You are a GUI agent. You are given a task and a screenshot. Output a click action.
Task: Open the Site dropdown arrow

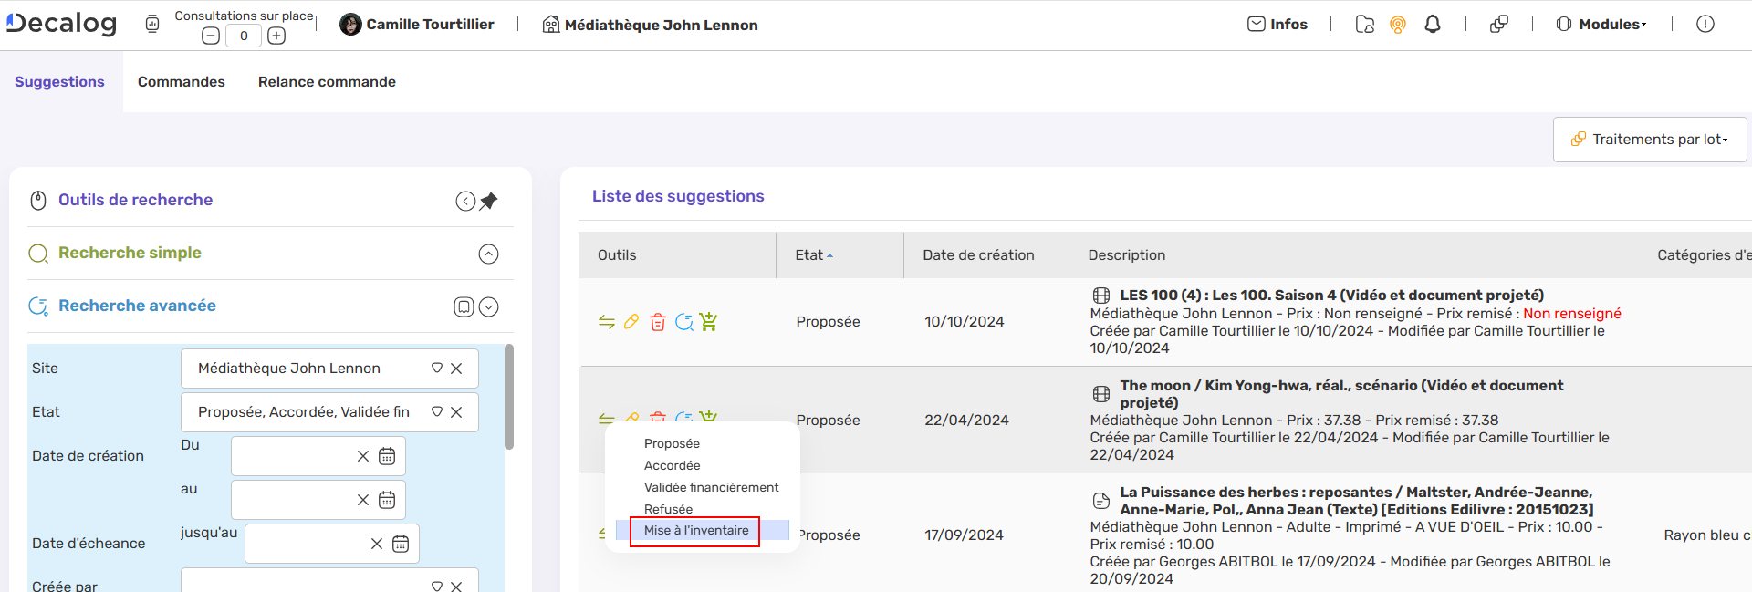pyautogui.click(x=437, y=369)
